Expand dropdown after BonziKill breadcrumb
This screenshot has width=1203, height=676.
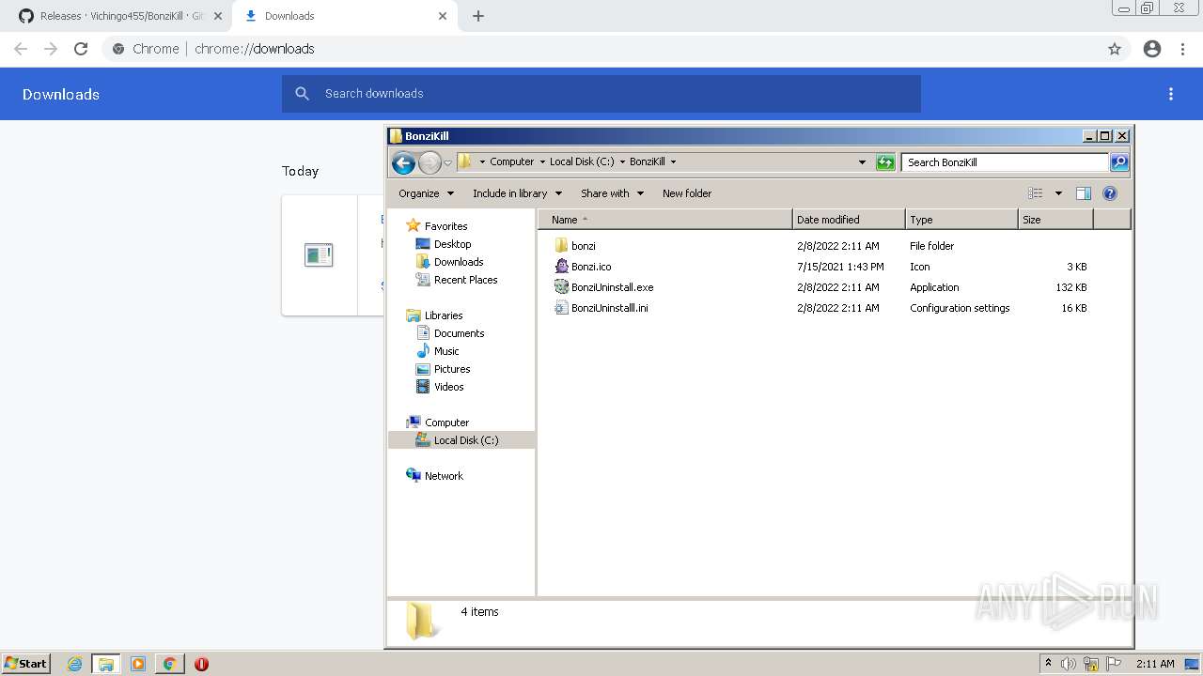[x=673, y=161]
